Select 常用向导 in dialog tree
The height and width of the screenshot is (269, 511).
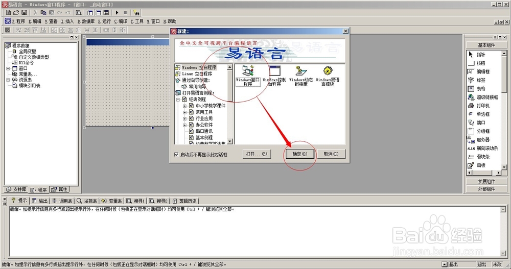click(x=197, y=87)
